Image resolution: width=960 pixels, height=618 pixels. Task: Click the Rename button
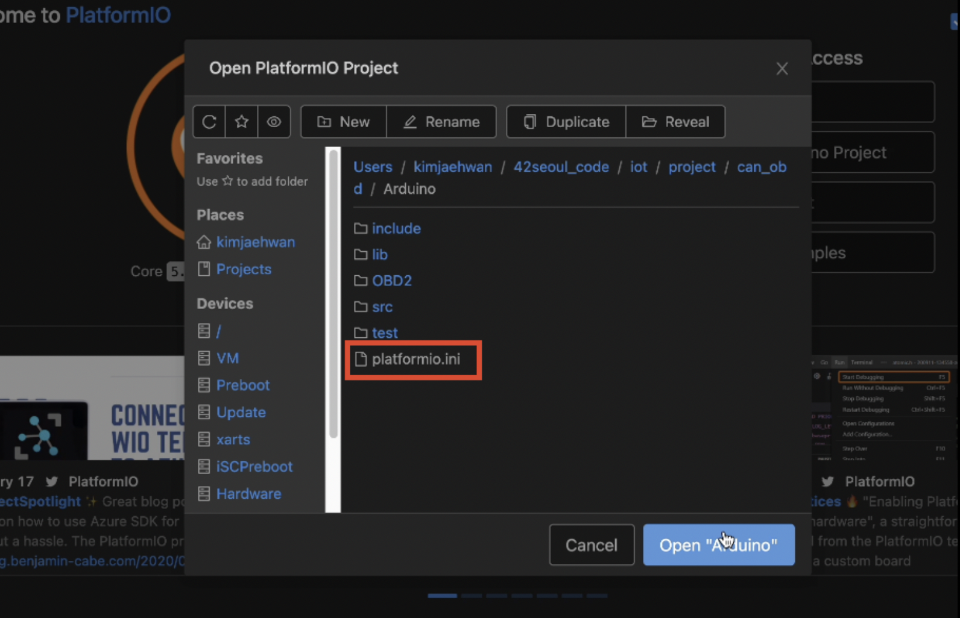[441, 122]
